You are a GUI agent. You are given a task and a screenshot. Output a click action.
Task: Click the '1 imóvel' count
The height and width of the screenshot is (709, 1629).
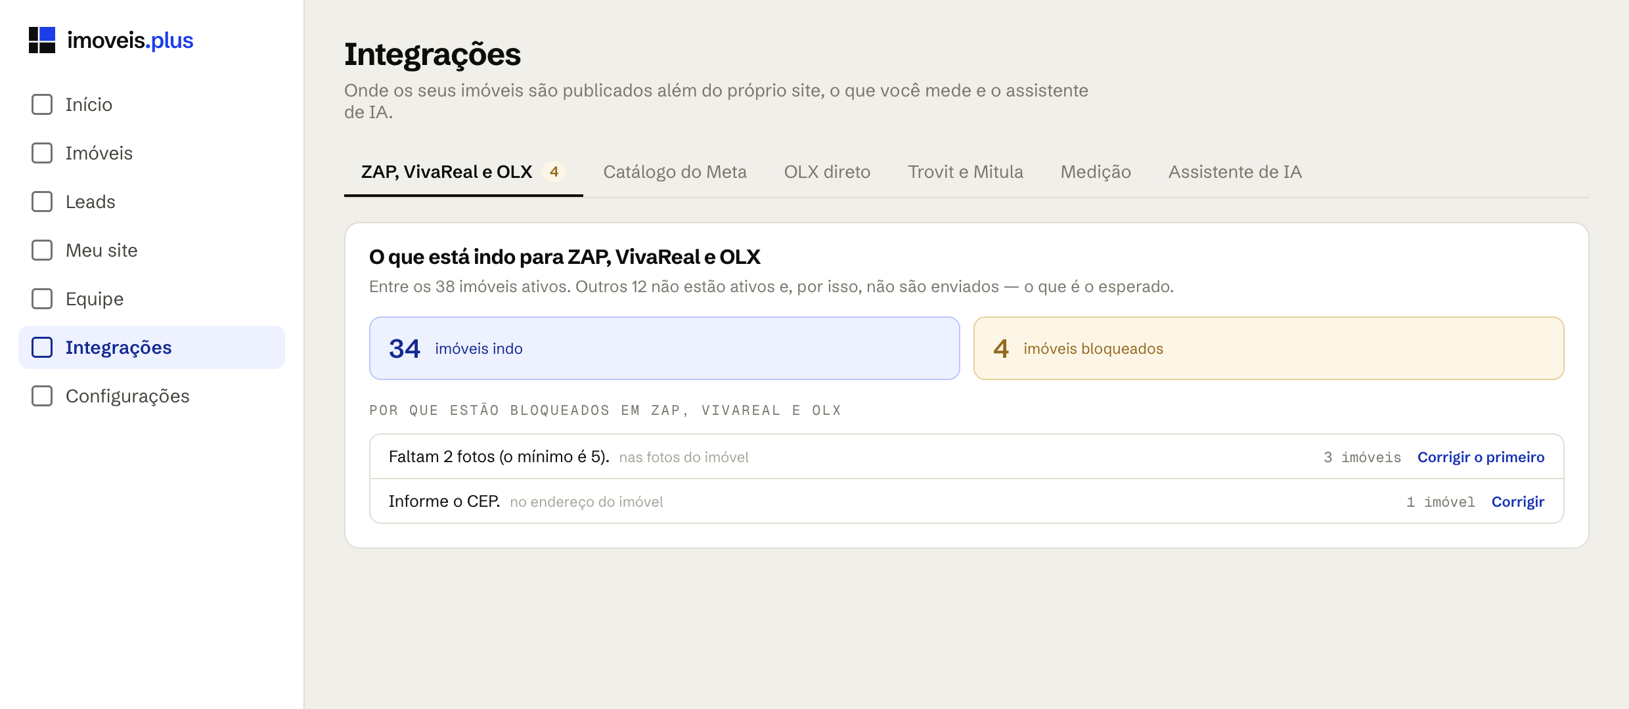1440,502
